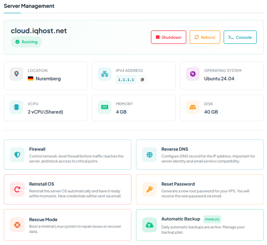
Task: Reboot the server
Action: (x=205, y=37)
